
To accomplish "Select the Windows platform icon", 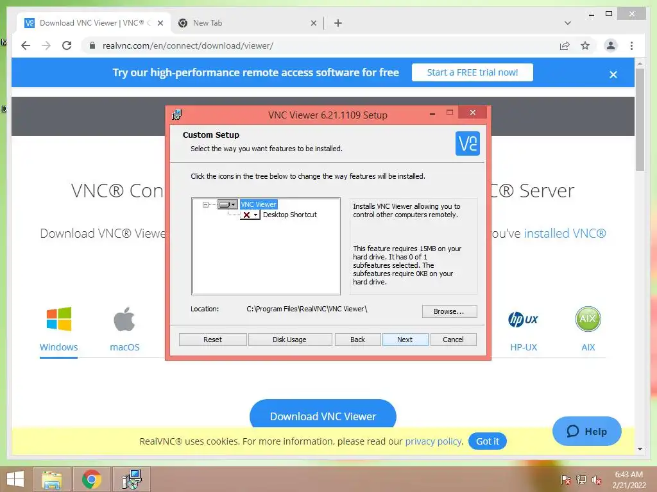I will click(58, 319).
